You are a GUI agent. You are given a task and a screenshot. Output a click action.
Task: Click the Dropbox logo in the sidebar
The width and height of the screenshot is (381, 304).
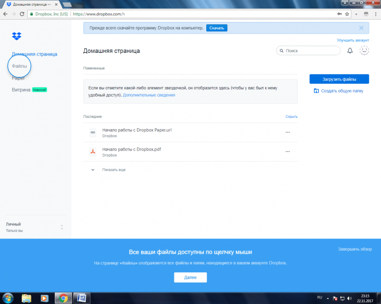pos(16,36)
